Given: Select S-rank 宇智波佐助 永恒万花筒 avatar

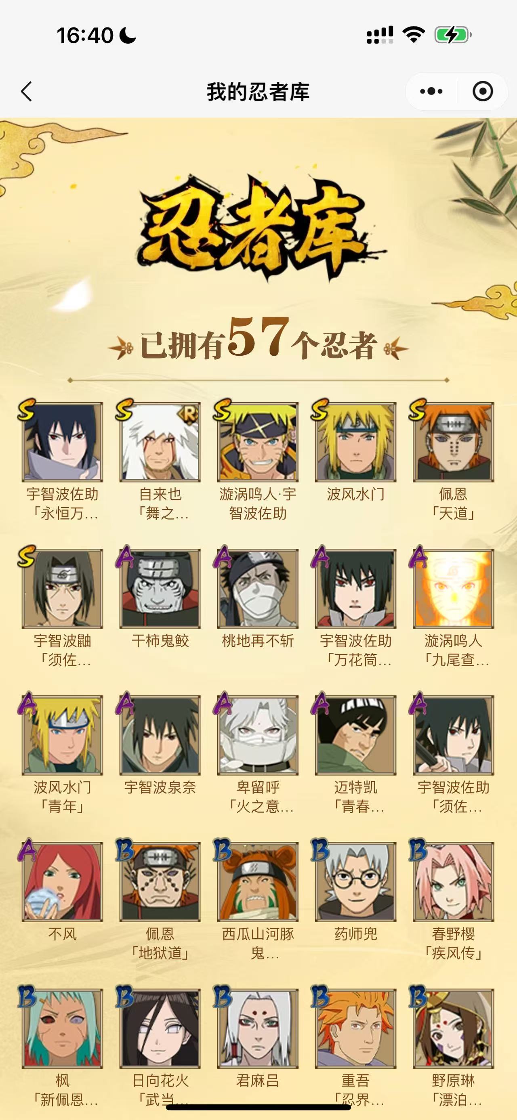Looking at the screenshot, I should (63, 442).
